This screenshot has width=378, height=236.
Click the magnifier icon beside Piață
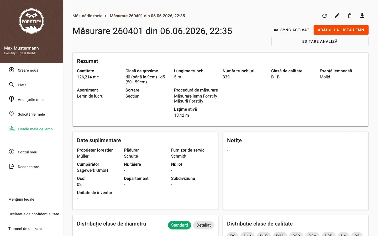point(12,84)
